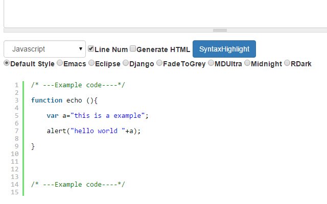Viewport: 327px width, 204px height.
Task: Select the MDUltra style radio
Action: point(211,63)
